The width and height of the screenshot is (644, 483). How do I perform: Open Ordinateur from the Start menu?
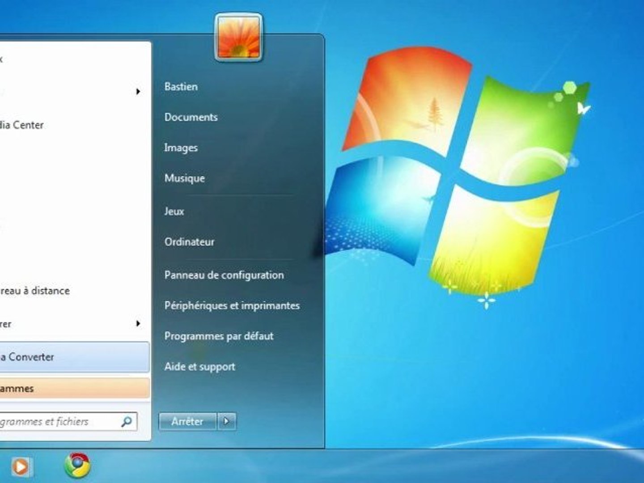(189, 242)
